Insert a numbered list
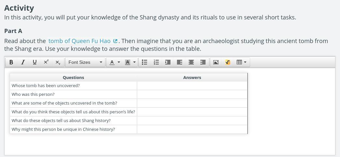 [156, 62]
